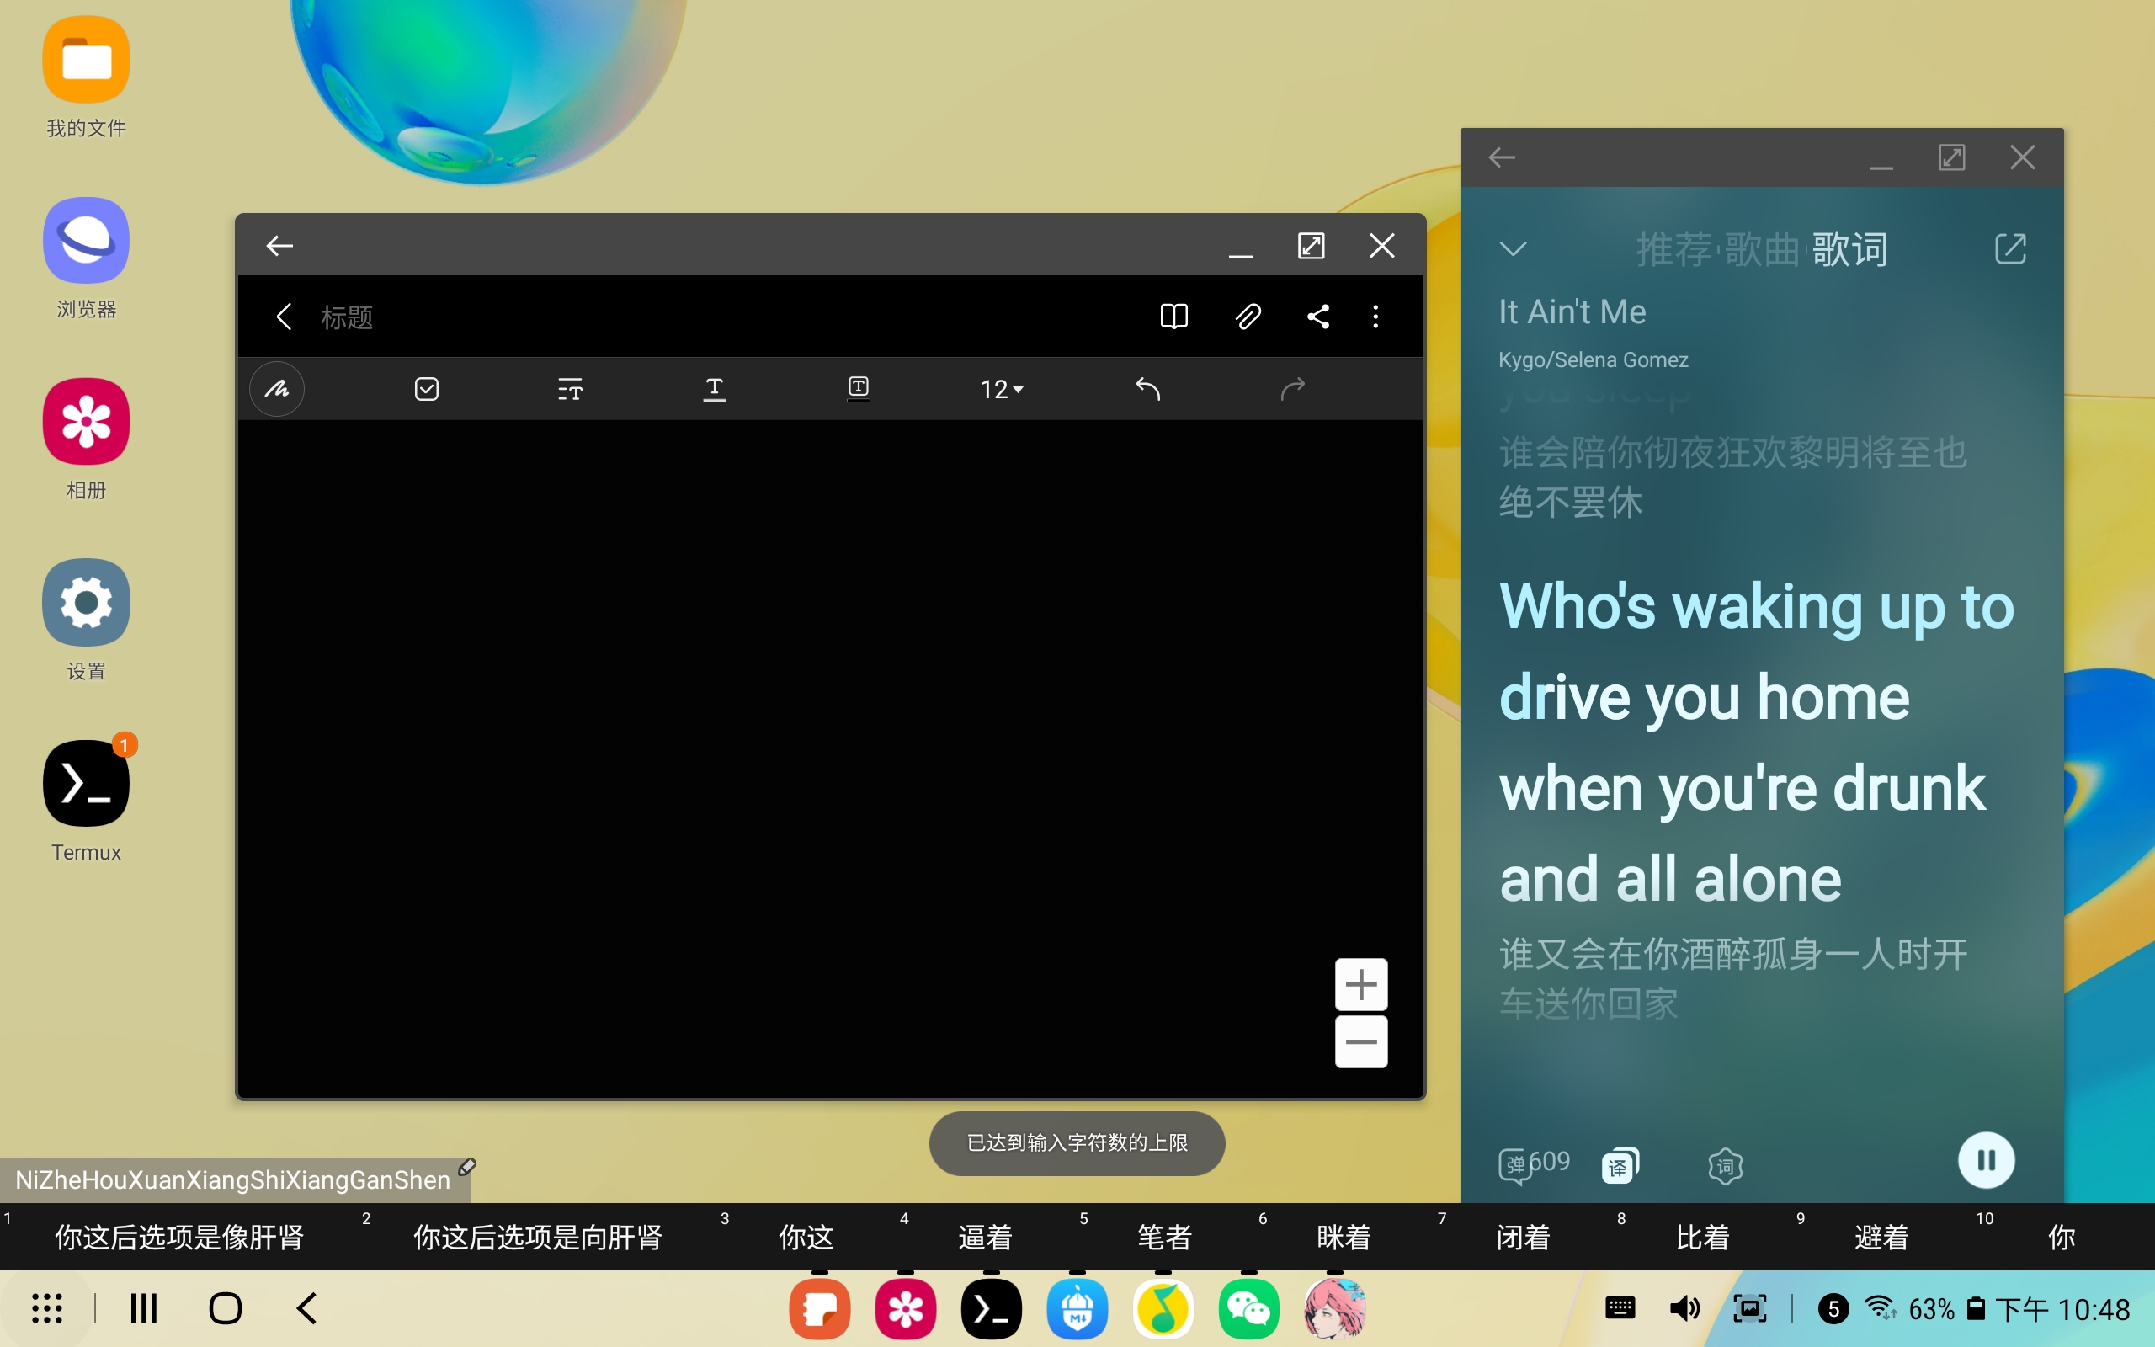Insert a checkbox list item
The image size is (2155, 1347).
(x=427, y=389)
